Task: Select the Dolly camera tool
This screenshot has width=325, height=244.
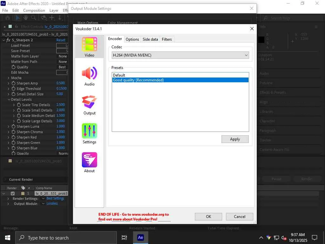Action: [60, 18]
